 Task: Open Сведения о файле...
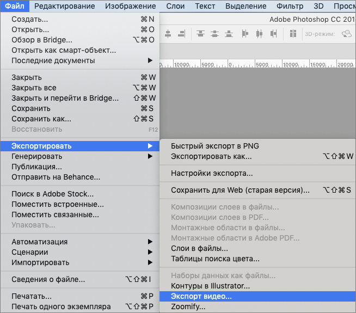coord(79,279)
